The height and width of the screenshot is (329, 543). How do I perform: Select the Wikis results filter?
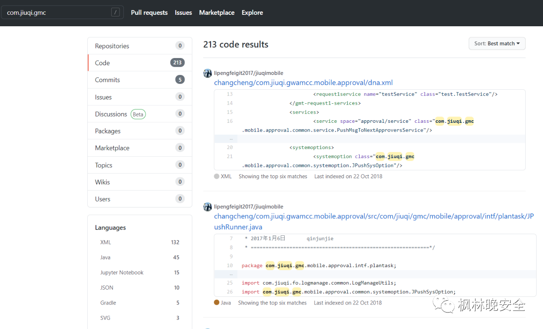[x=140, y=182]
